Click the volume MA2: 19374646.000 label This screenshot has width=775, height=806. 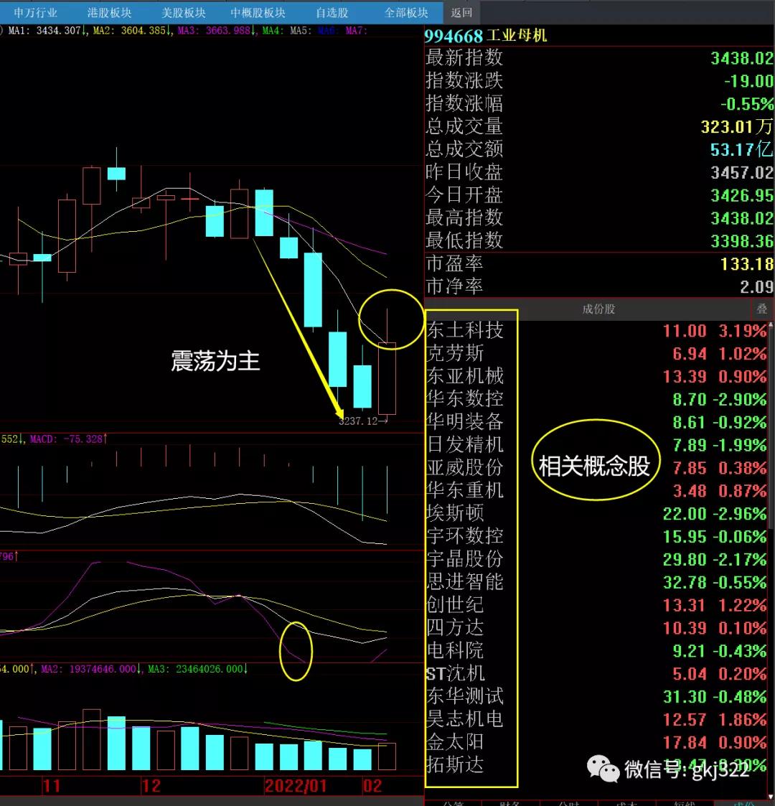click(90, 669)
